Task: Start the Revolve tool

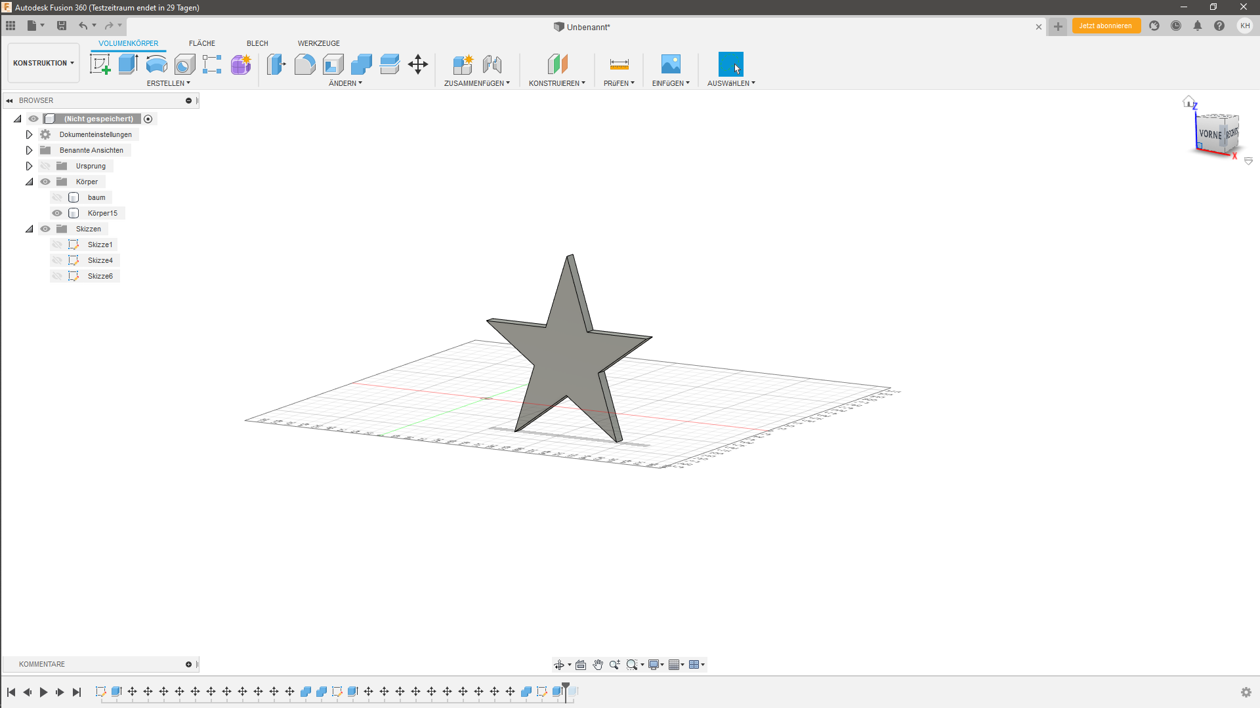Action: [156, 64]
